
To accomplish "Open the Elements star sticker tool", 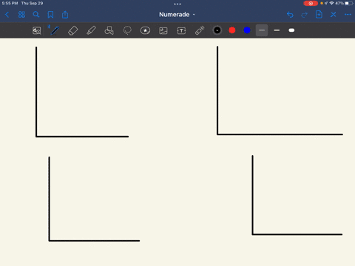I will 145,30.
